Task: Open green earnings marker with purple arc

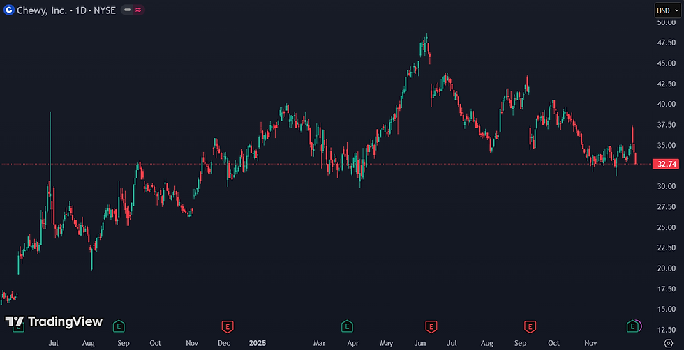Action: pos(632,326)
